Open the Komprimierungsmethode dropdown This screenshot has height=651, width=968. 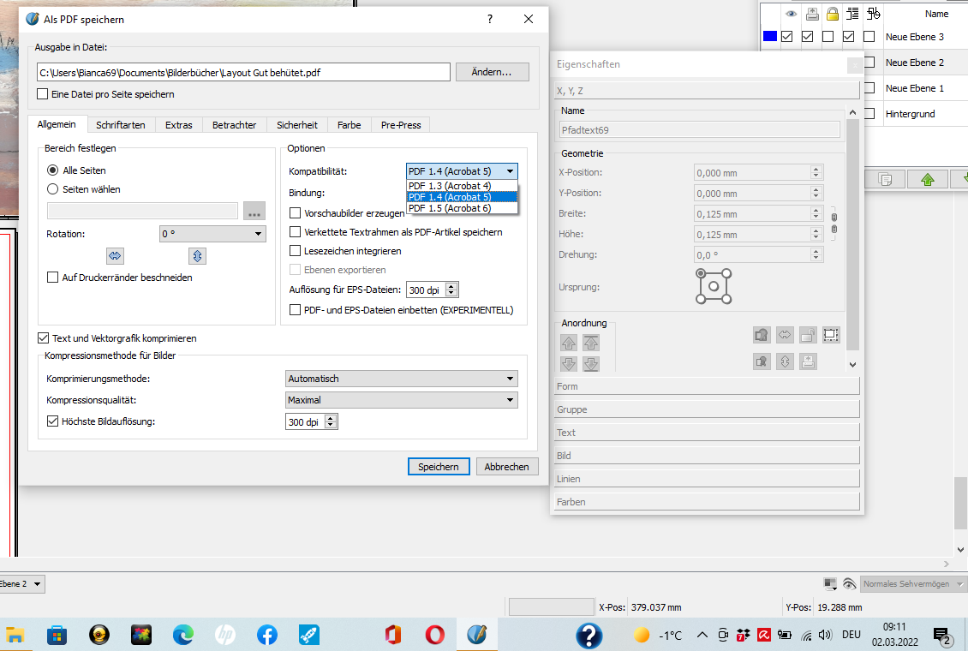pos(402,379)
